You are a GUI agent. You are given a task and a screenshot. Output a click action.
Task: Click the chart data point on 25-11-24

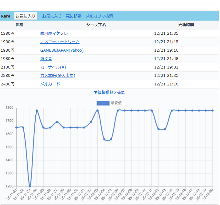click(x=37, y=111)
